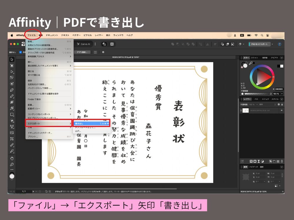The width and height of the screenshot is (294, 220).
Task: Click the Wi-Fi status icon
Action: 256,35
